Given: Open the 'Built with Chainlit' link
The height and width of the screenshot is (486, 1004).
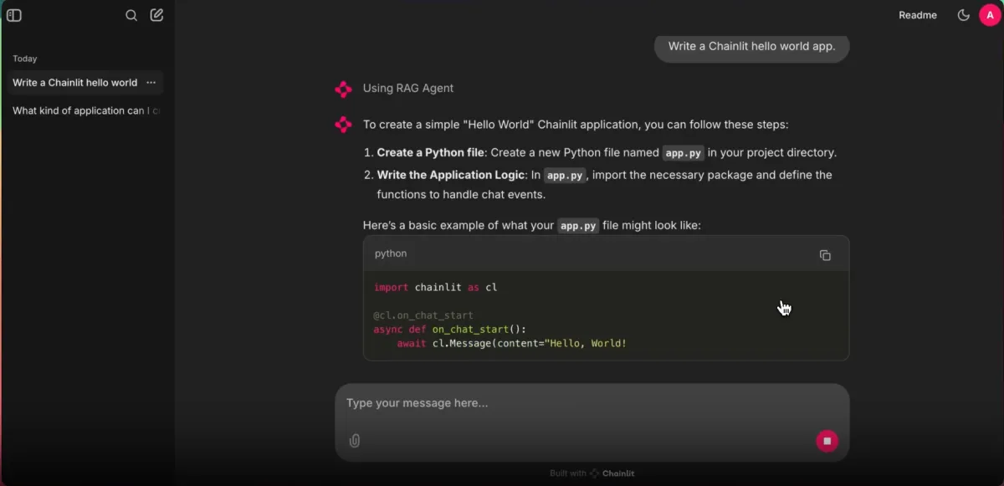Looking at the screenshot, I should (592, 473).
